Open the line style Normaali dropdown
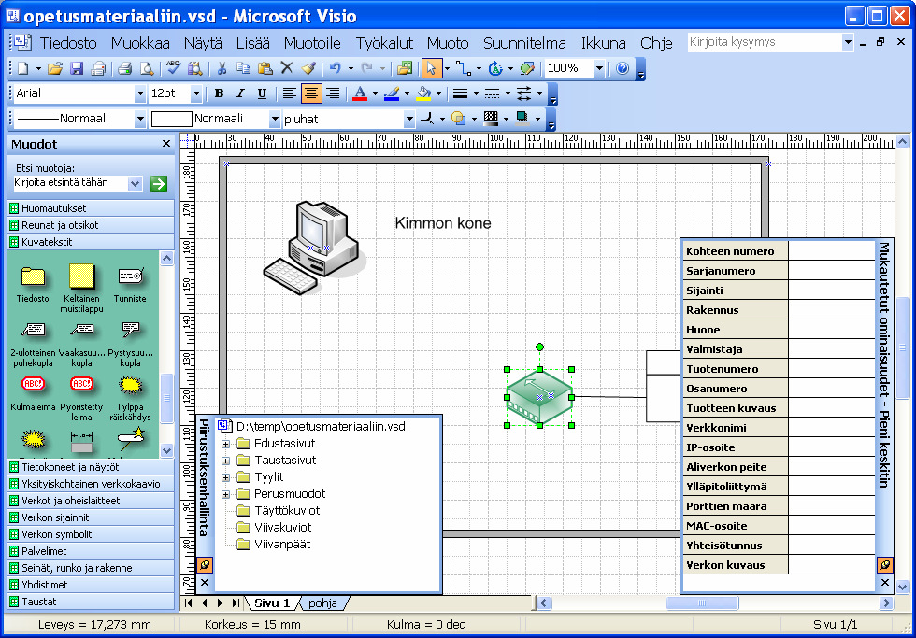Screen dimensions: 916x638 pos(139,119)
